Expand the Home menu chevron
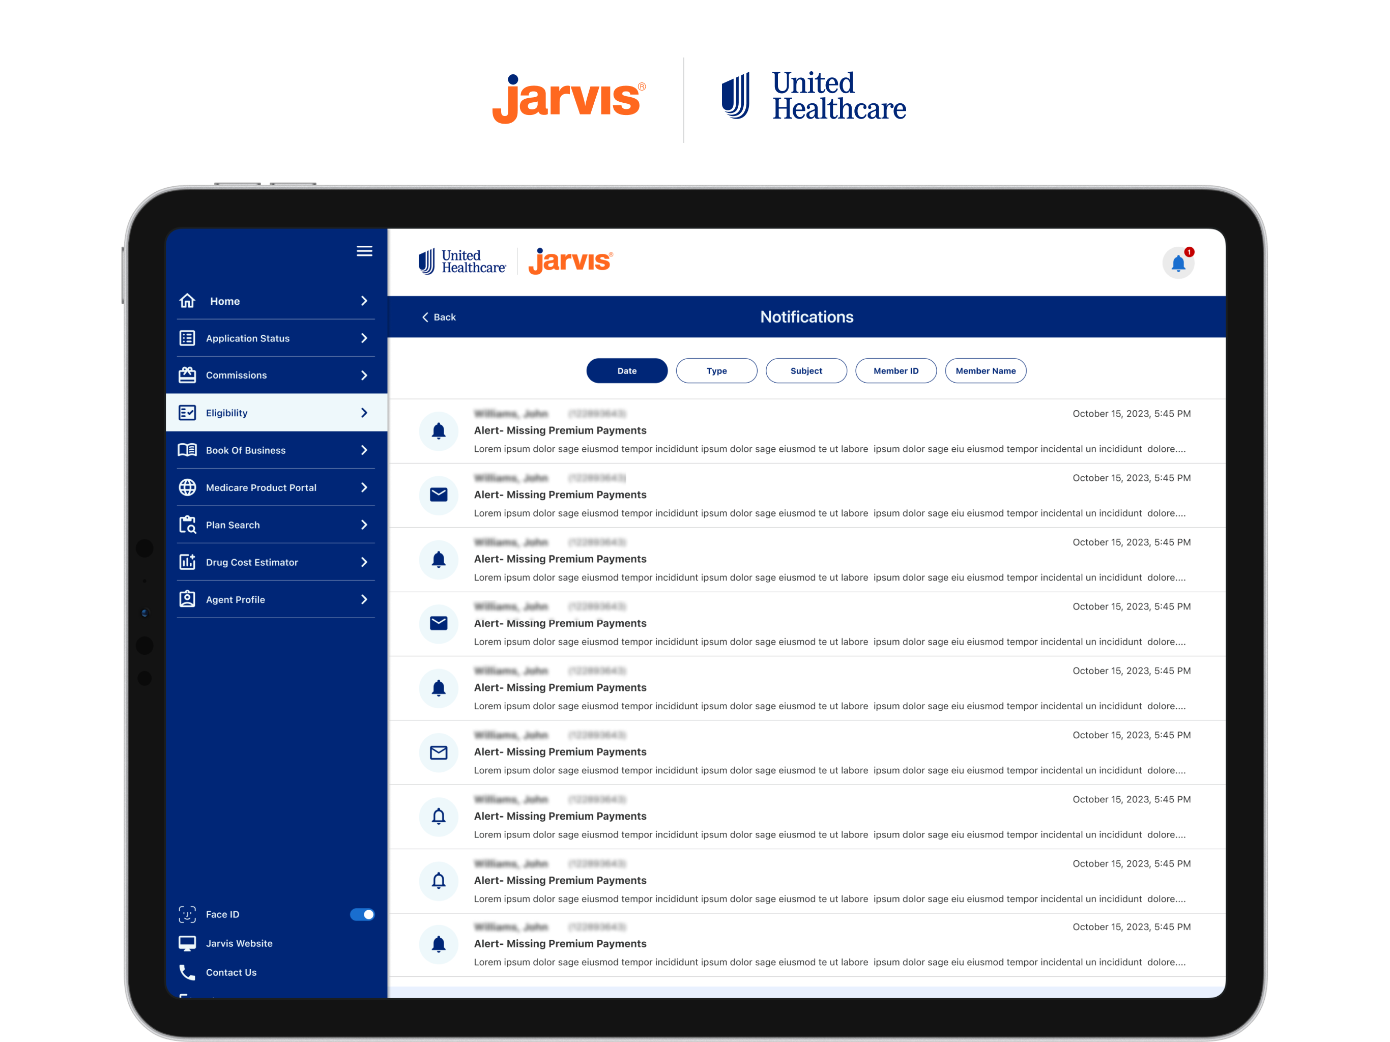Viewport: 1390px width, 1042px height. [364, 301]
